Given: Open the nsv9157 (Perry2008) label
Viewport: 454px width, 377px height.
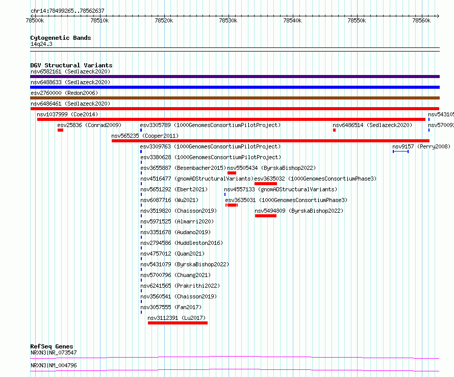Looking at the screenshot, I should click(x=421, y=146).
